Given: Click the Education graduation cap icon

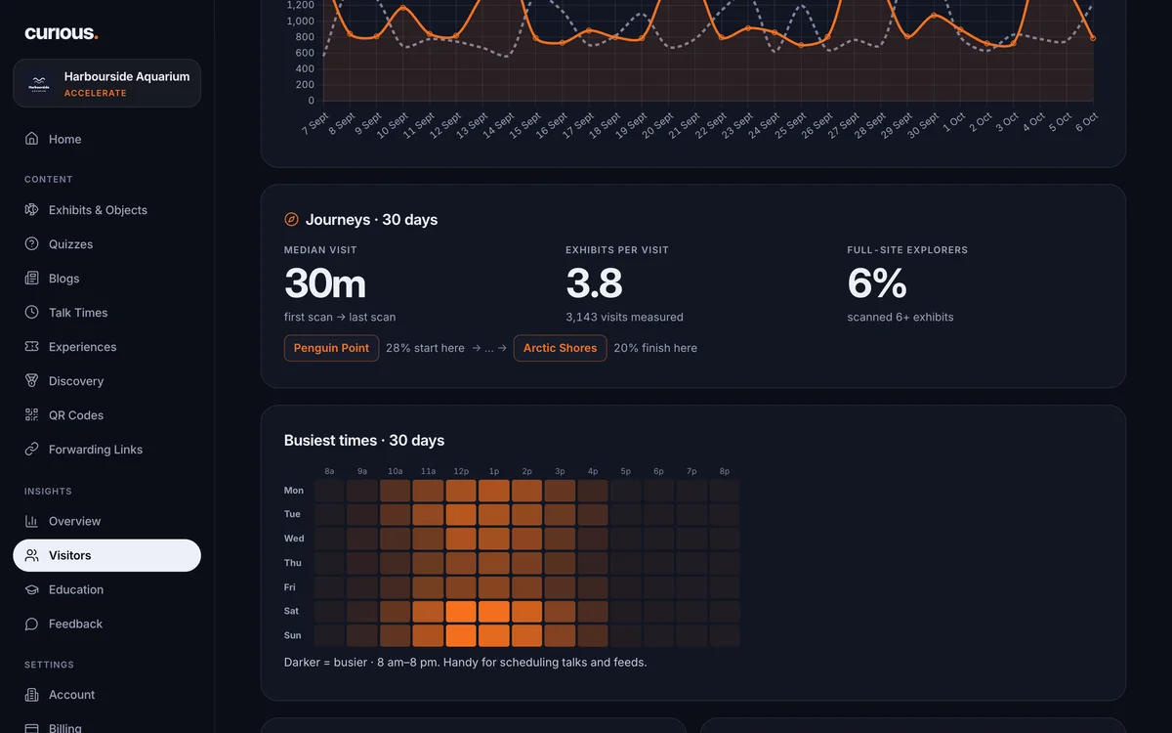Looking at the screenshot, I should click(x=32, y=589).
